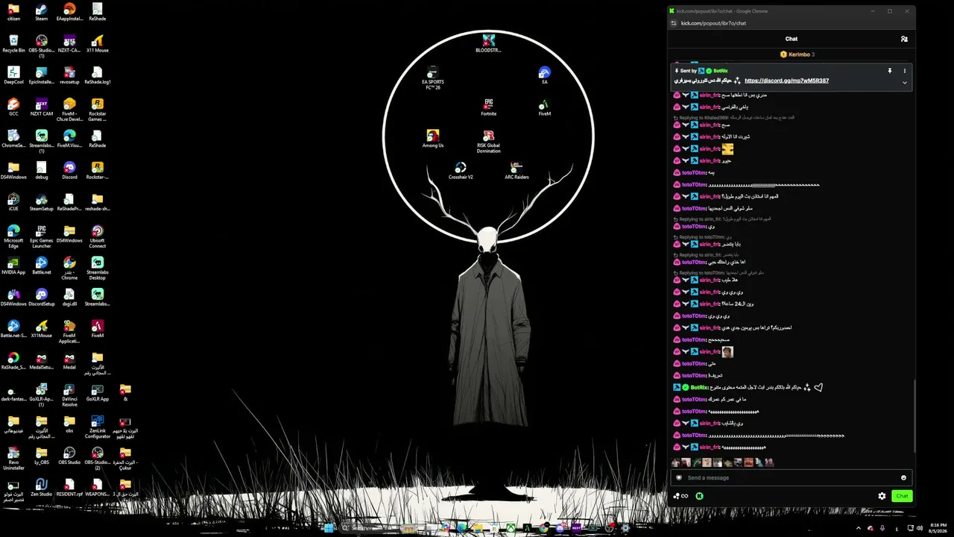954x537 pixels.
Task: Click the chat window scrollbar
Action: tap(914, 418)
